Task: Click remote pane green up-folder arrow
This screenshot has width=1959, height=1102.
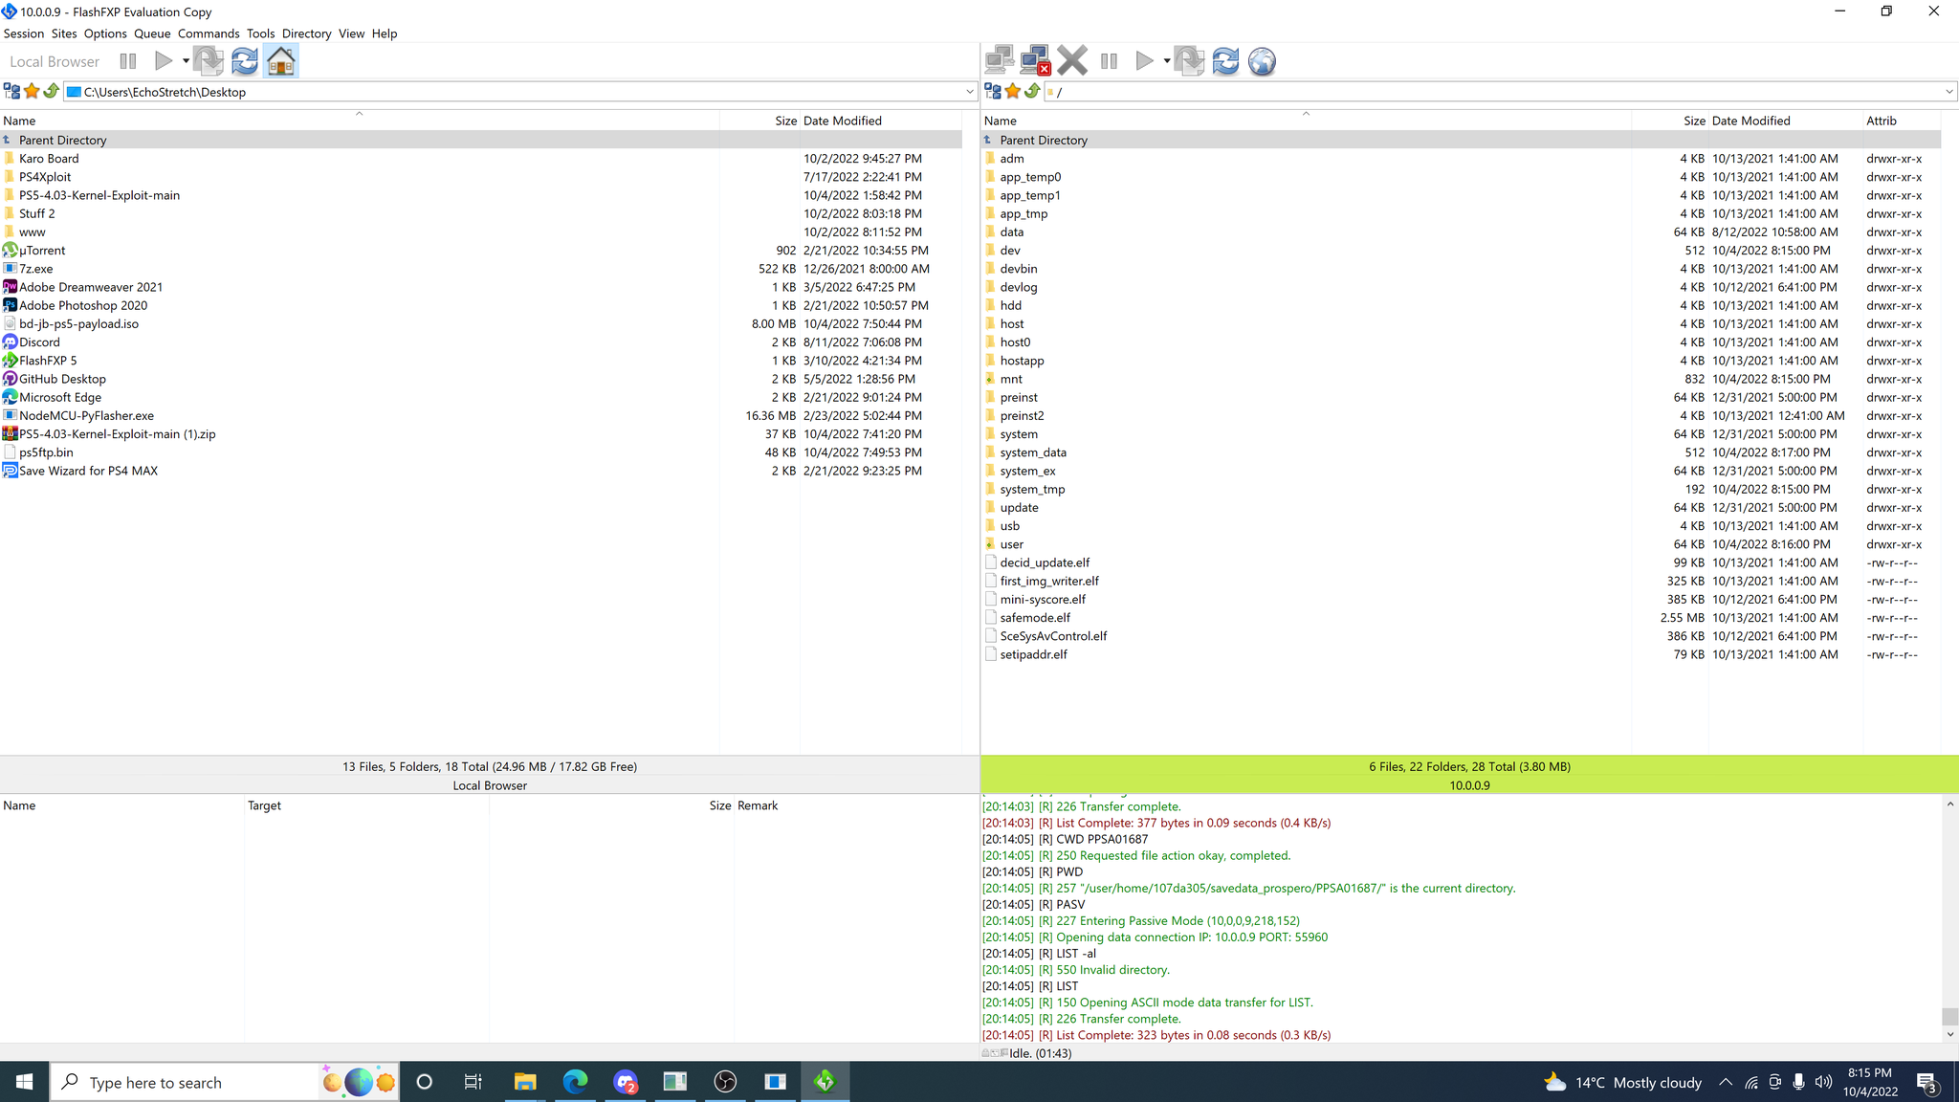Action: click(1032, 92)
